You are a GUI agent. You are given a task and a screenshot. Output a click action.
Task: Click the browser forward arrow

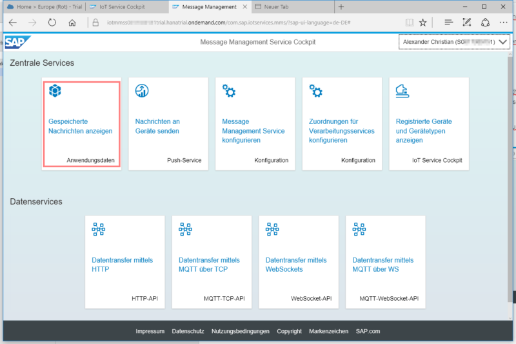pos(32,23)
